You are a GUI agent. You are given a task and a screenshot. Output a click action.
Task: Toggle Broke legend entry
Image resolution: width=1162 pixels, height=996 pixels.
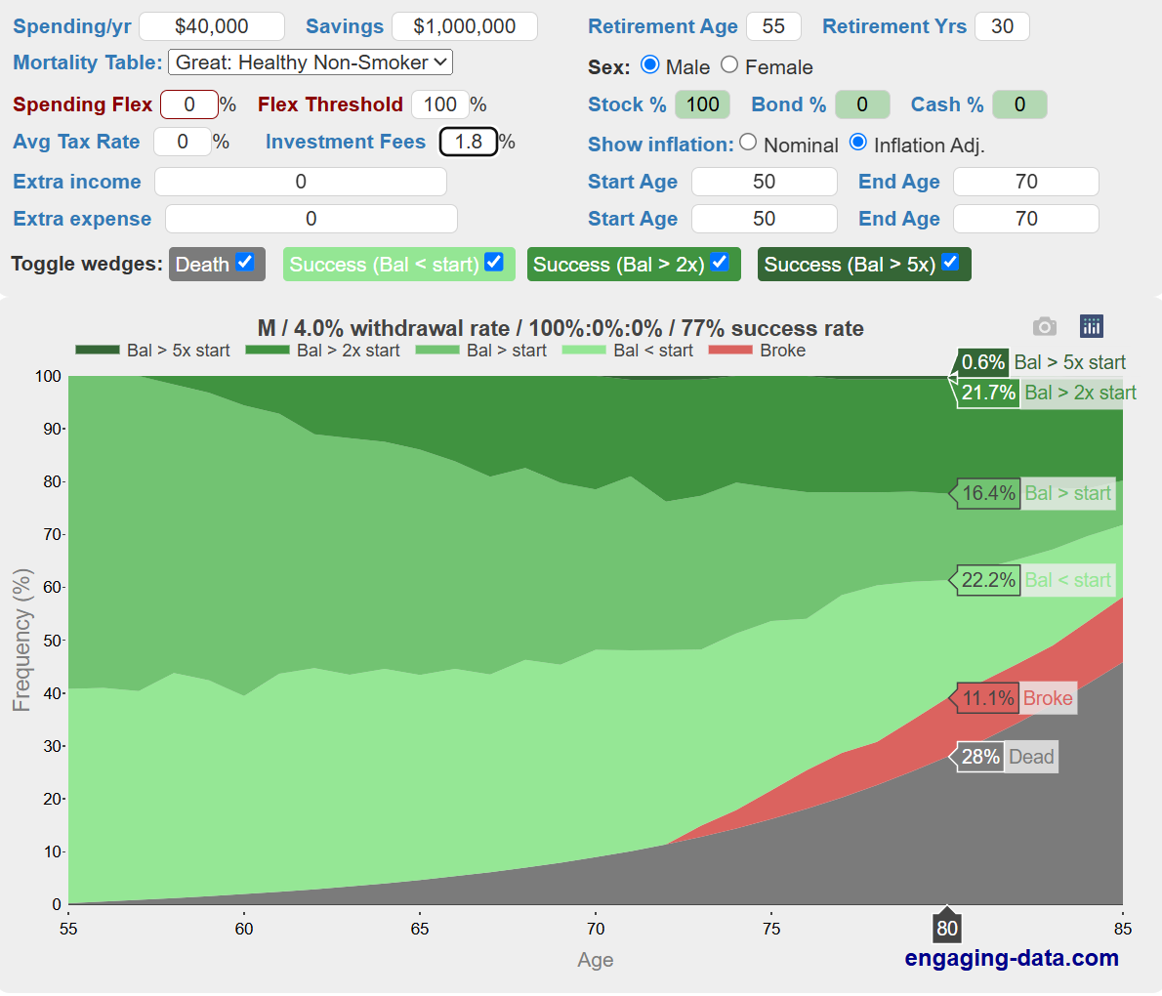(758, 351)
